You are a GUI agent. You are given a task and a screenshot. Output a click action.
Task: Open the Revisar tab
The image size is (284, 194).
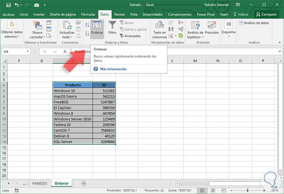tap(119, 14)
